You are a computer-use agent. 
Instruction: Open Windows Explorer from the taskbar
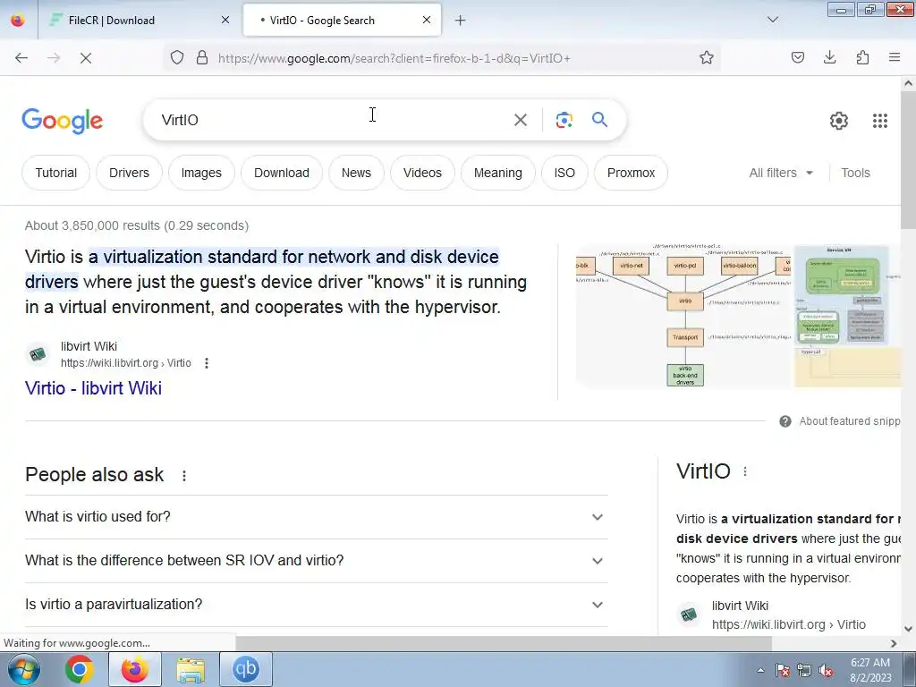click(191, 669)
